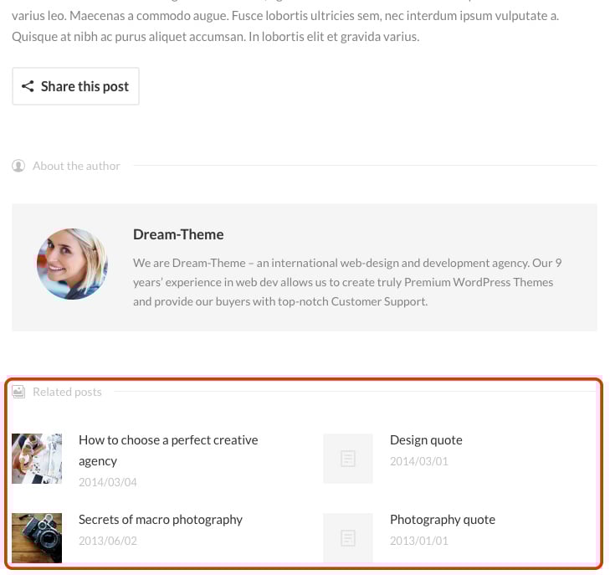Open Secrets of macro photography post
This screenshot has height=575, width=610.
pos(161,519)
